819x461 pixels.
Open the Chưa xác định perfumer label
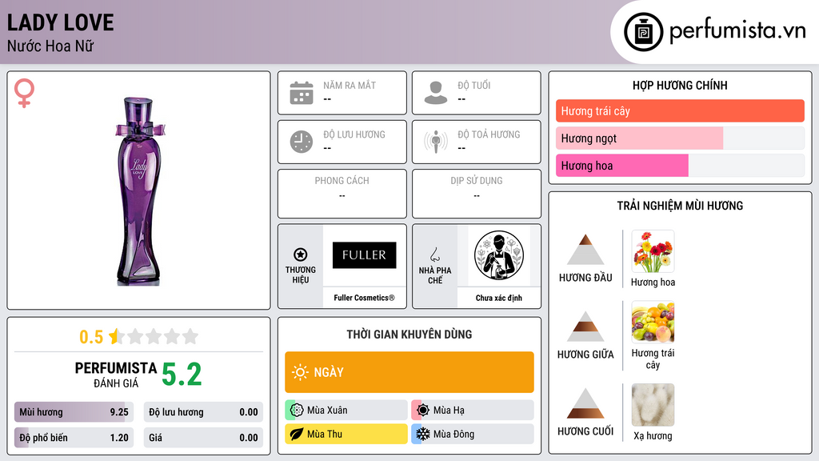pyautogui.click(x=499, y=298)
